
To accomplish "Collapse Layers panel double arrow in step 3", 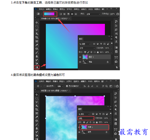I will pyautogui.click(x=109, y=36).
